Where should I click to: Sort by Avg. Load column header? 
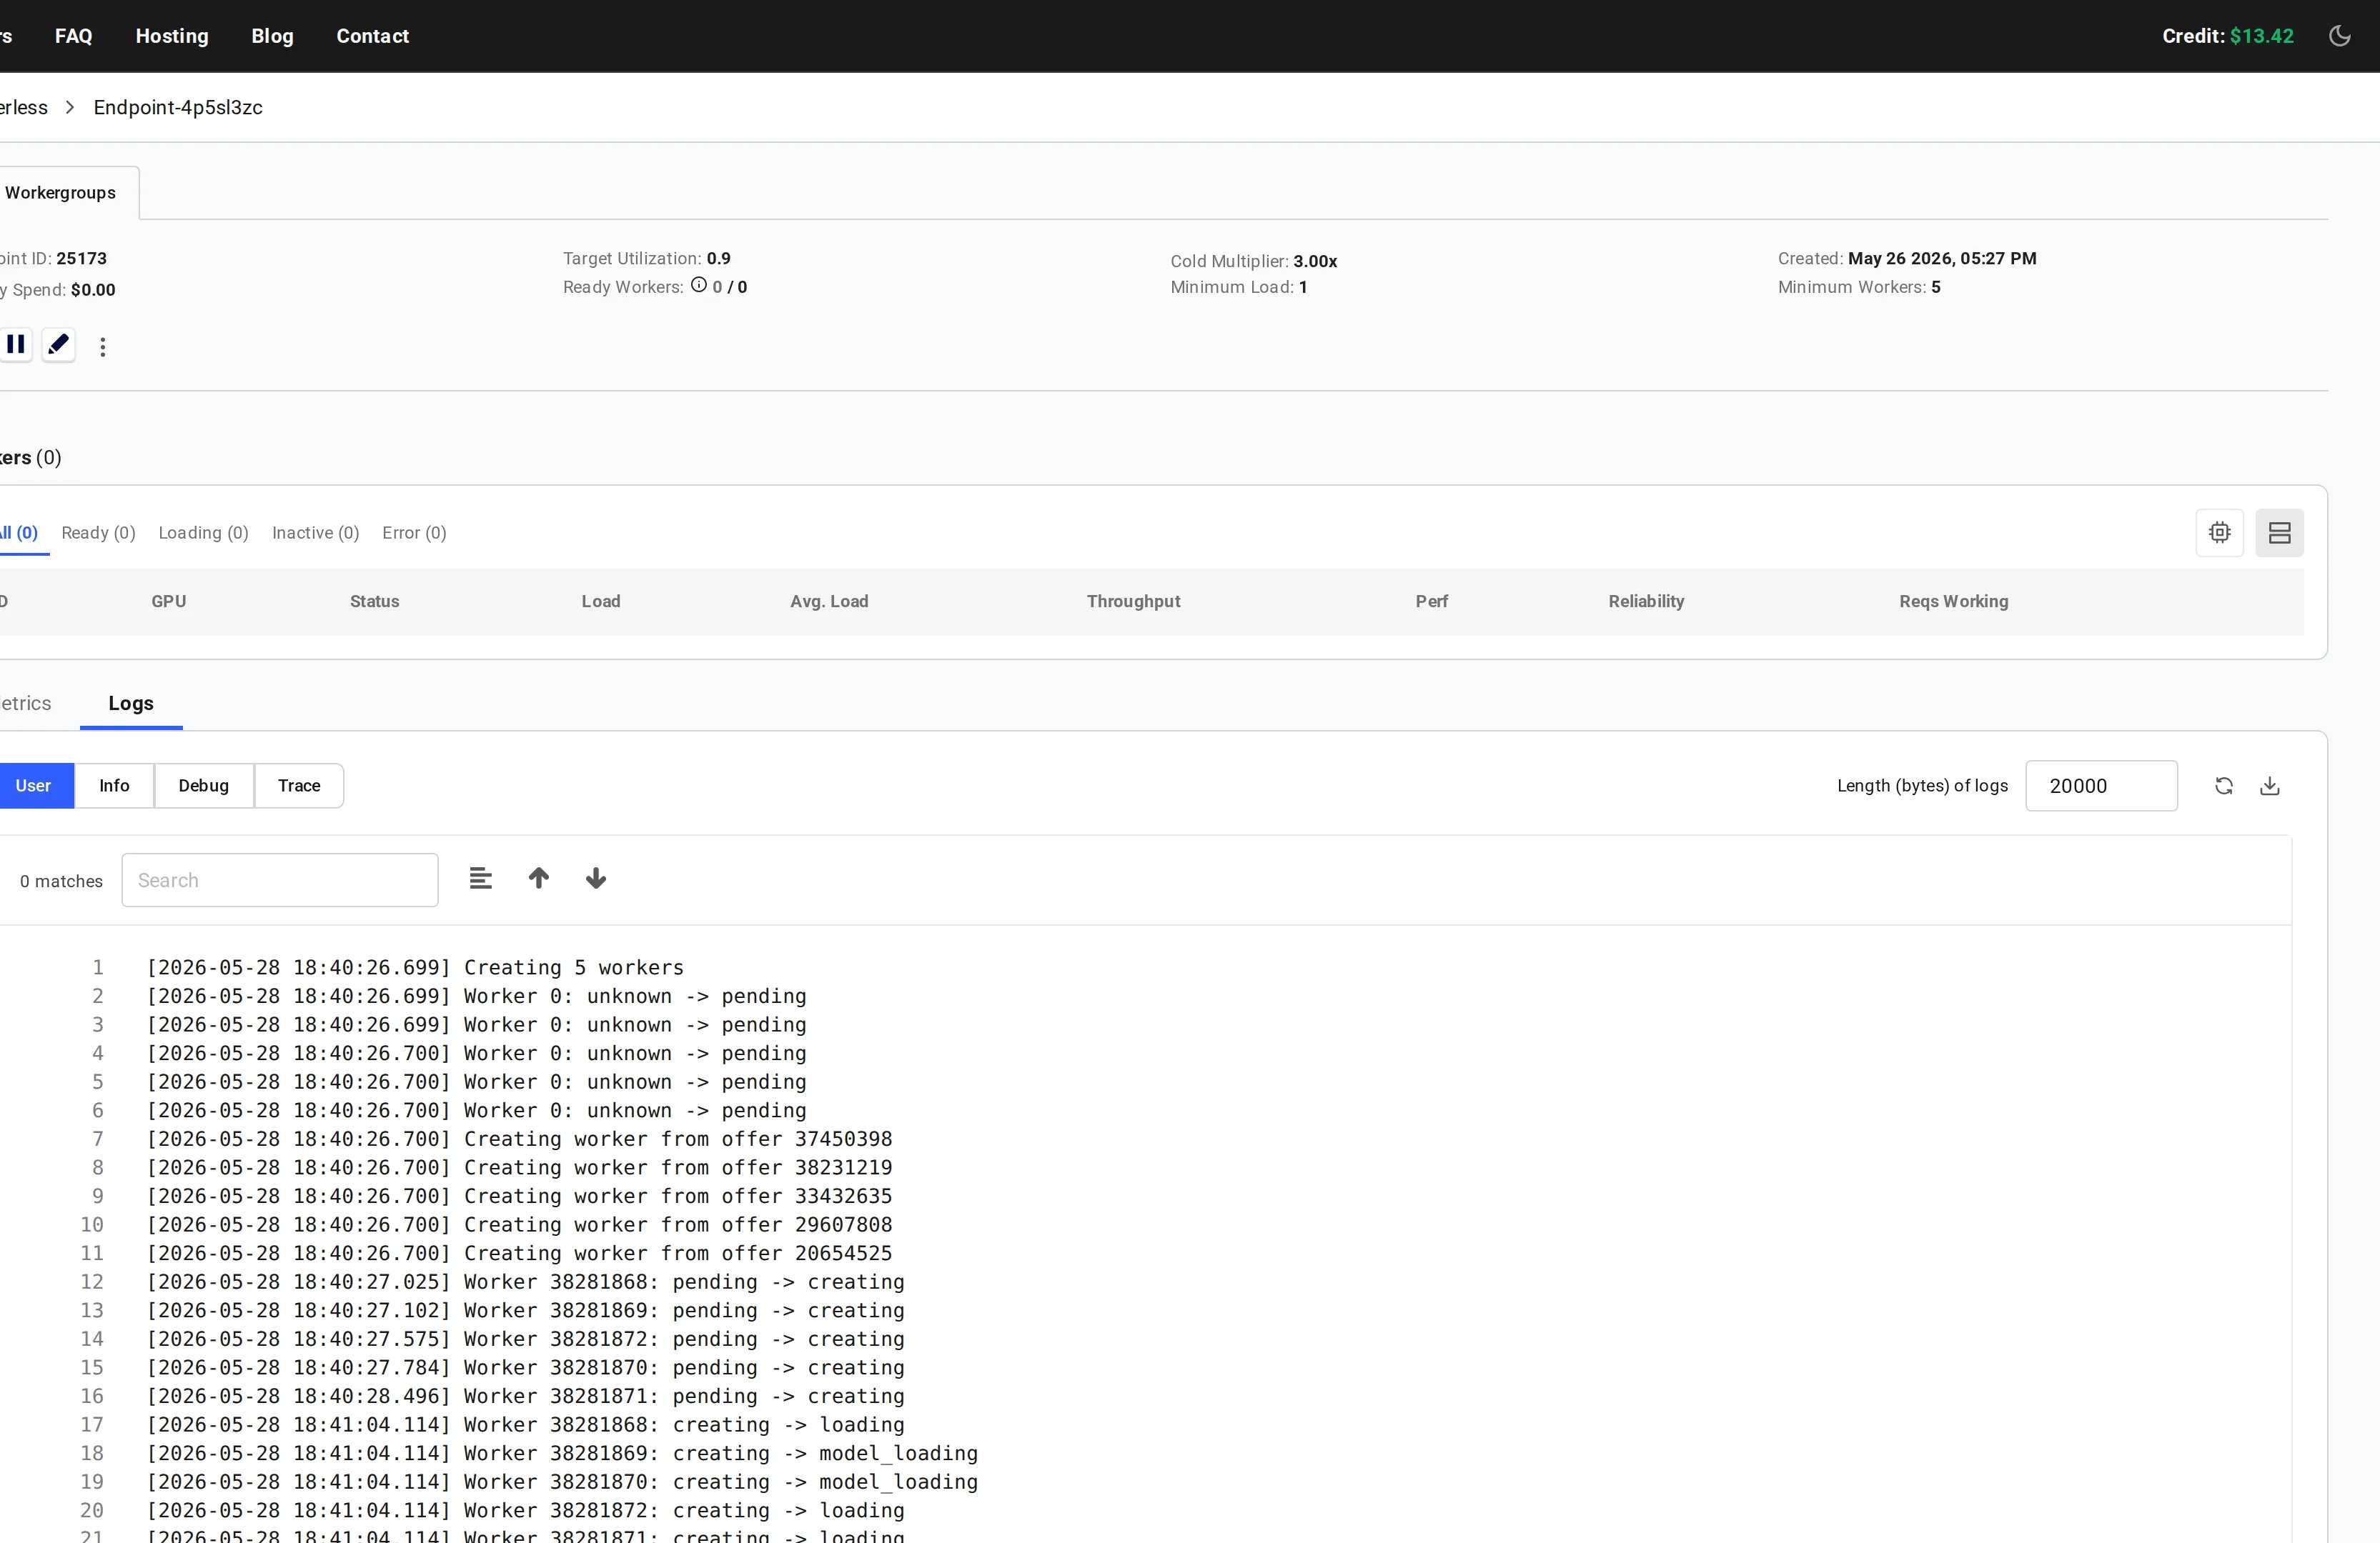click(829, 601)
